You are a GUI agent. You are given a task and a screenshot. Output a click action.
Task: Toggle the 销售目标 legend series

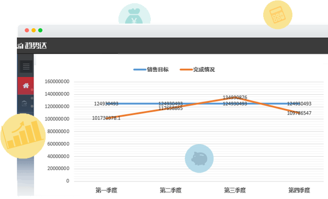(151, 70)
